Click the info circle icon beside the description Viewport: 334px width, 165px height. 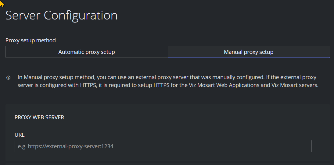pos(9,78)
